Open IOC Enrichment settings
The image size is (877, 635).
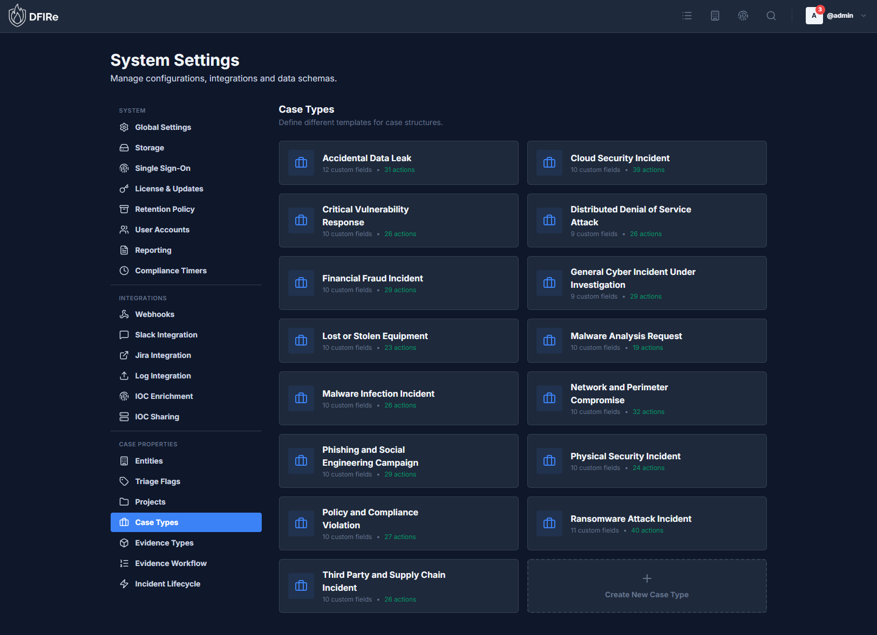click(x=164, y=396)
